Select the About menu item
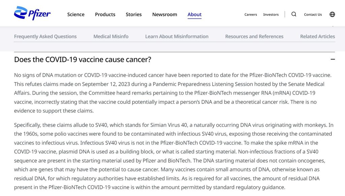 (x=194, y=14)
